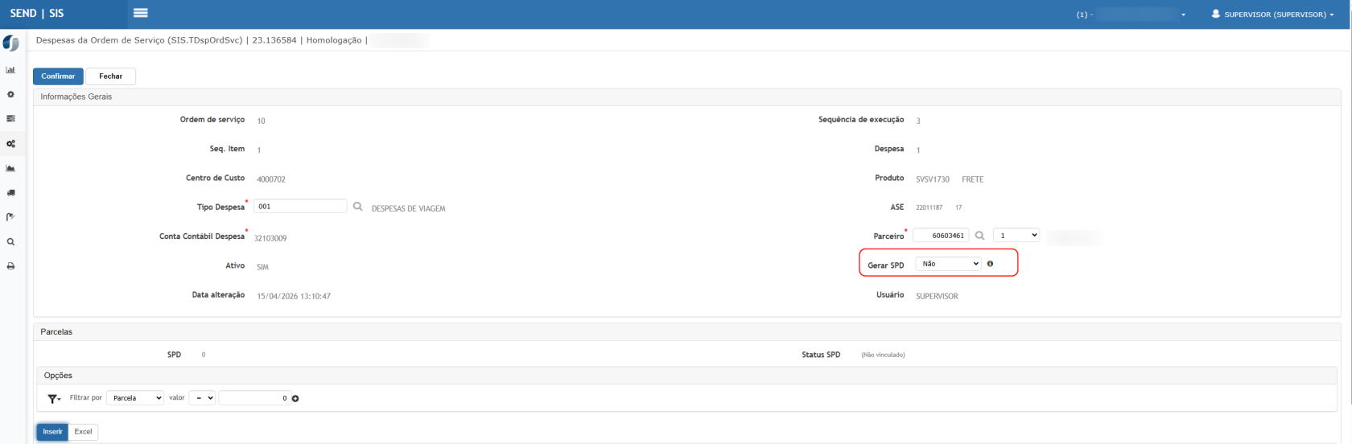Image resolution: width=1352 pixels, height=444 pixels.
Task: Open the Gerar SPD dropdown
Action: (948, 264)
